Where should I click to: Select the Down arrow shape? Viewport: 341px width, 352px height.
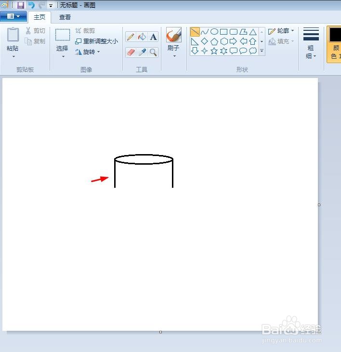195,51
